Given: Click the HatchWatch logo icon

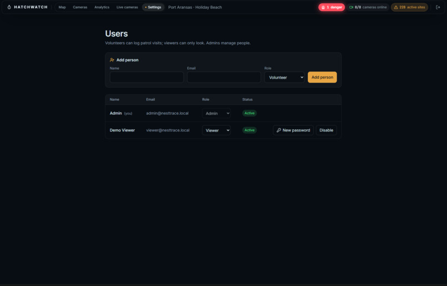Looking at the screenshot, I should coord(9,7).
